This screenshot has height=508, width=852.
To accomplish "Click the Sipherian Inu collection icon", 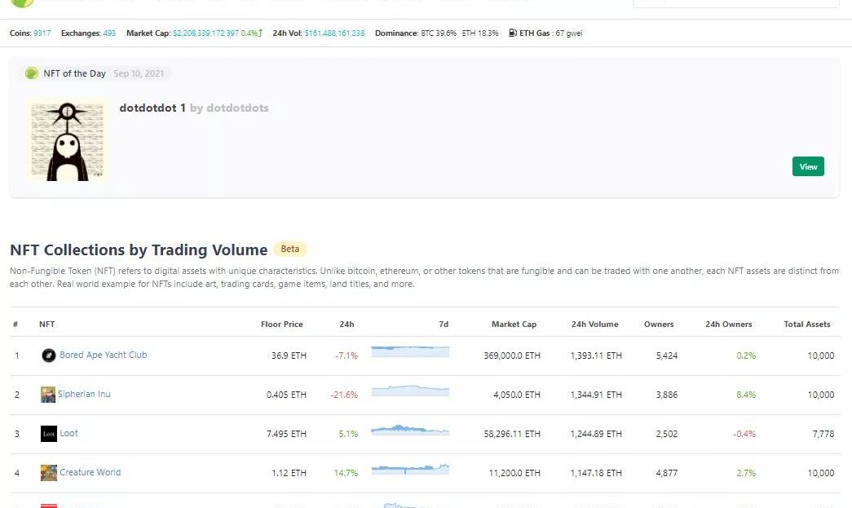I will coord(48,395).
